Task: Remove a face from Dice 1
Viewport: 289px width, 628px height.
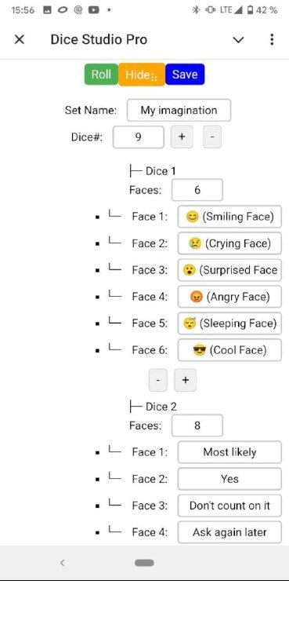Action: [158, 380]
